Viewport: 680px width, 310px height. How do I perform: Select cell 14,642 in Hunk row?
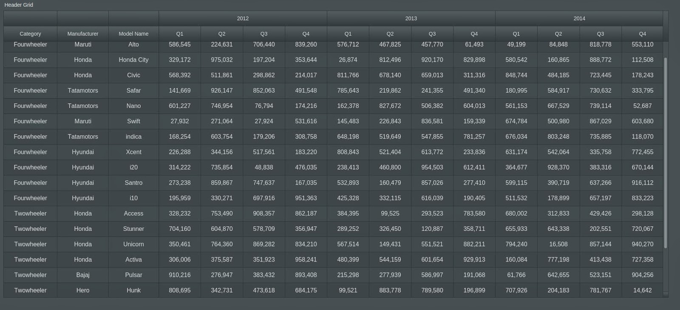pos(642,290)
